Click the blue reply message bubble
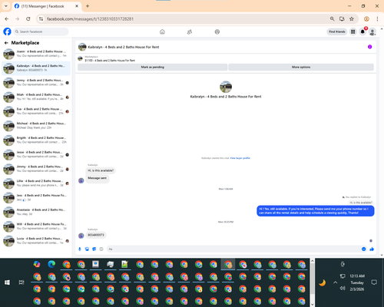The height and width of the screenshot is (307, 384). tap(316, 211)
